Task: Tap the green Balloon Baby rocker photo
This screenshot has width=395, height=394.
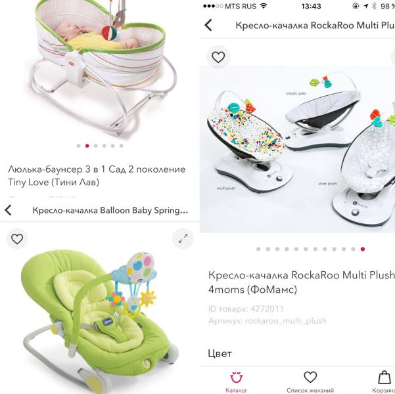Action: 99,320
